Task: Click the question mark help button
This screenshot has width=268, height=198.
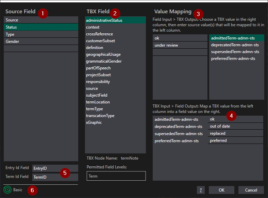Action: (x=201, y=190)
